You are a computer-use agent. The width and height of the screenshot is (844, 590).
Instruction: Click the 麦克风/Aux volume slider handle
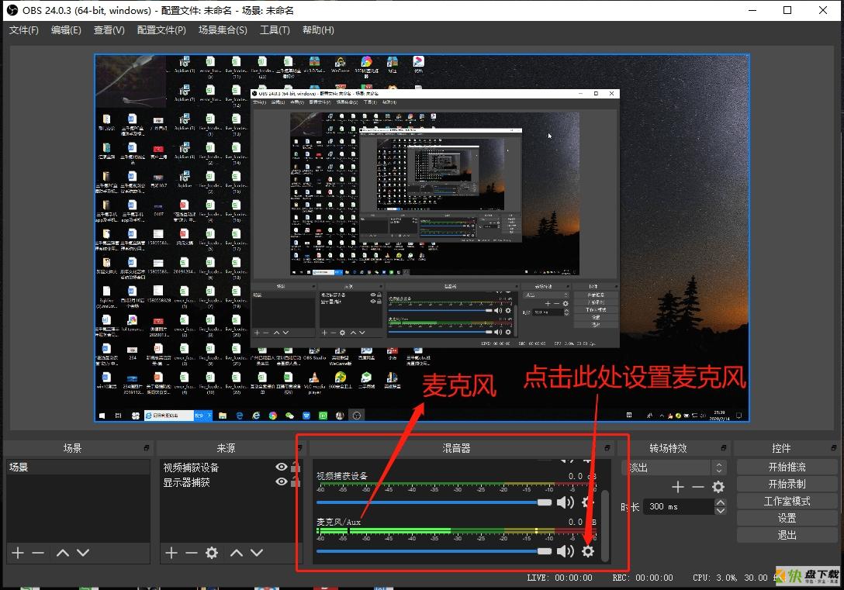pos(545,551)
